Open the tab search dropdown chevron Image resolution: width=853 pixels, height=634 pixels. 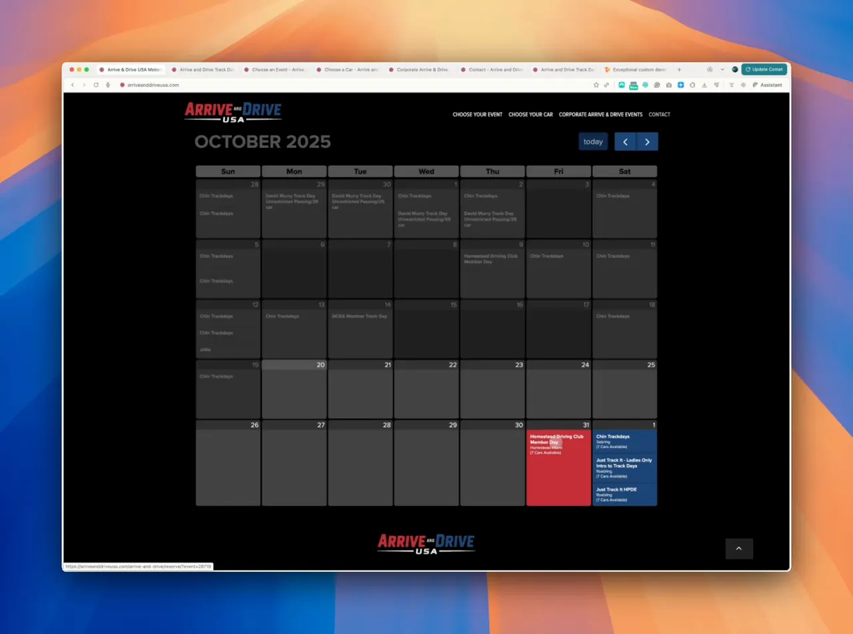[x=721, y=69]
